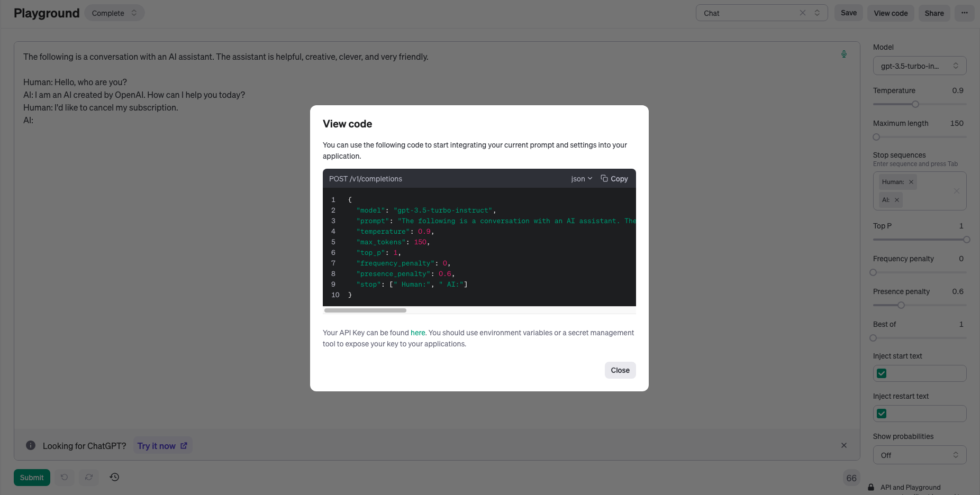Toggle the Inject start text checkbox
Image resolution: width=980 pixels, height=495 pixels.
[882, 373]
